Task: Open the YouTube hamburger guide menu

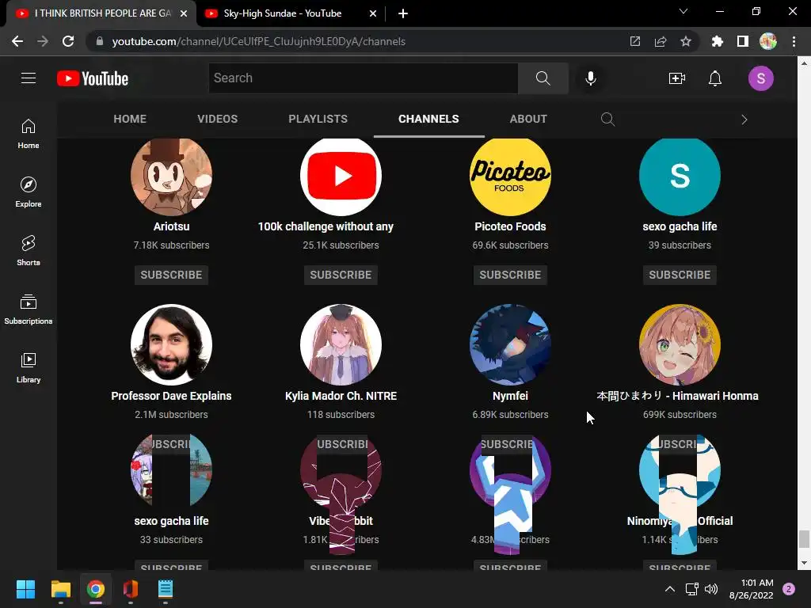Action: [x=29, y=78]
